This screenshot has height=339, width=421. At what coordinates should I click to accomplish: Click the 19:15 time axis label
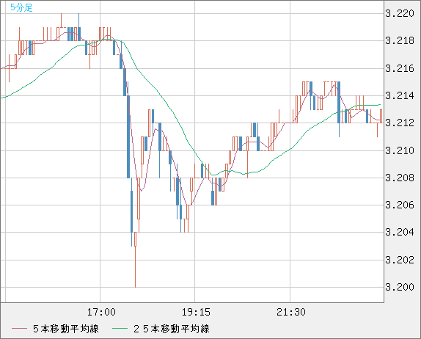tap(196, 312)
